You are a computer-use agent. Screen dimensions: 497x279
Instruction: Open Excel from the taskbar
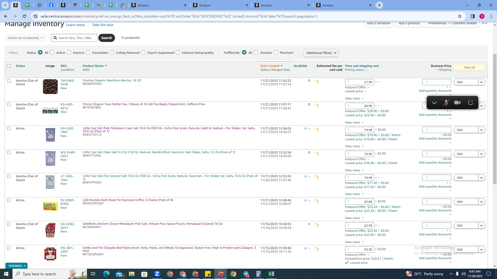click(x=271, y=274)
